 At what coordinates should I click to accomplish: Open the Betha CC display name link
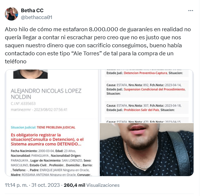[32, 10]
